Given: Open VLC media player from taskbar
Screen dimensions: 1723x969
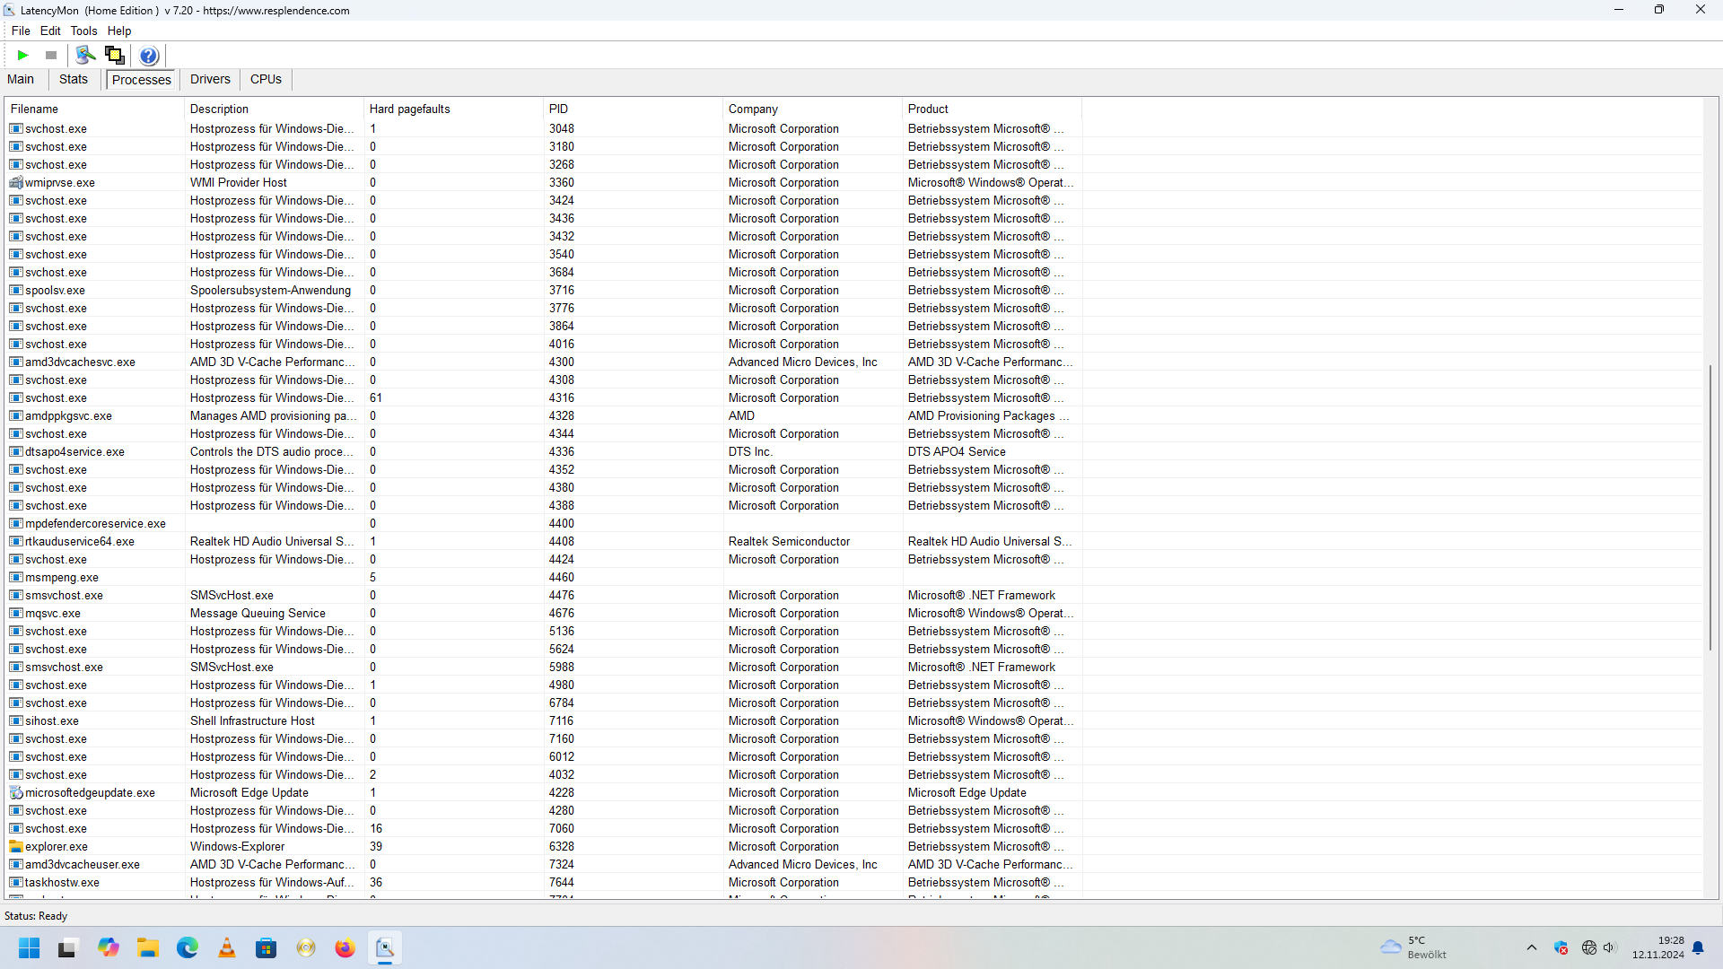Looking at the screenshot, I should pos(227,948).
